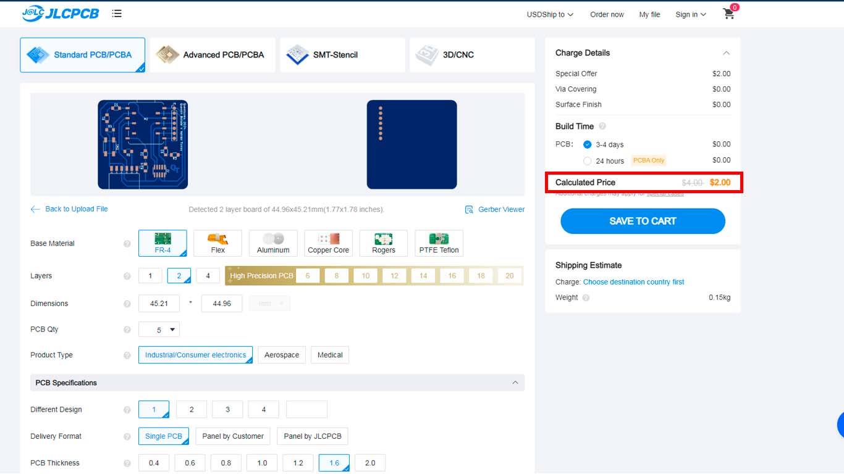The height and width of the screenshot is (474, 844).
Task: Select the Flex base material
Action: click(217, 243)
